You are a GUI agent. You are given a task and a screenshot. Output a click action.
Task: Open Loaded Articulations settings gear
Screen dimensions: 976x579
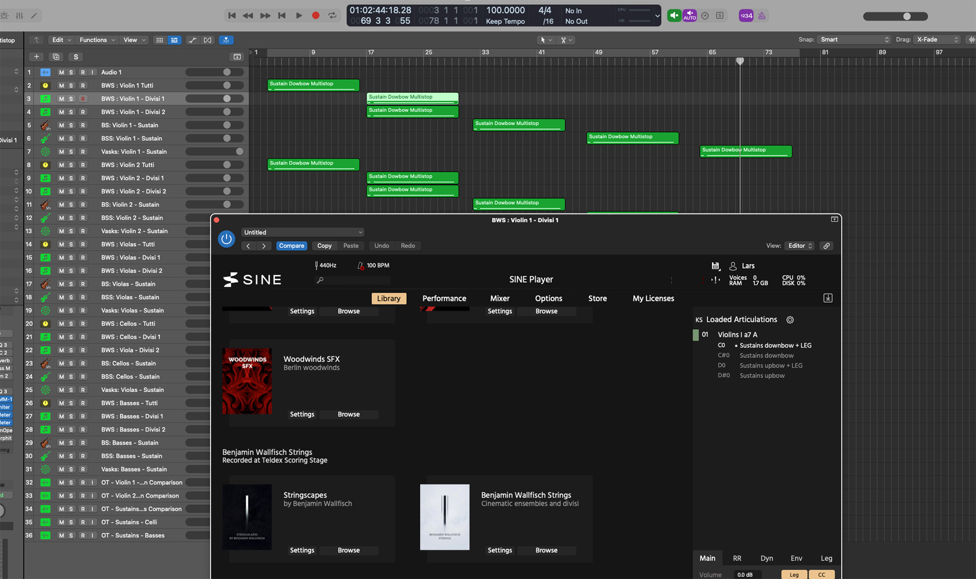pyautogui.click(x=790, y=320)
